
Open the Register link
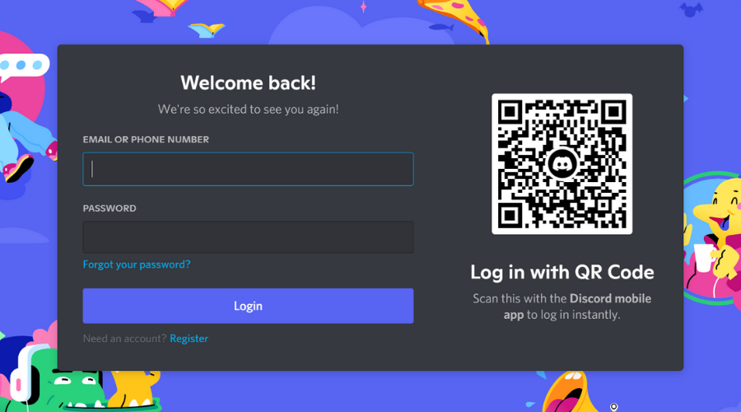coord(189,339)
